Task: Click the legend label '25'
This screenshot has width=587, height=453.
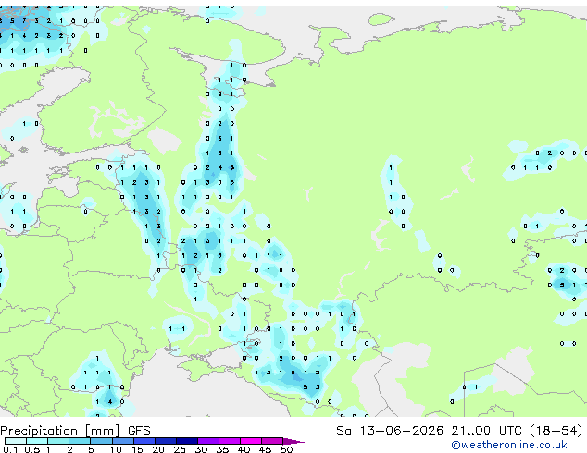Action: 180,449
